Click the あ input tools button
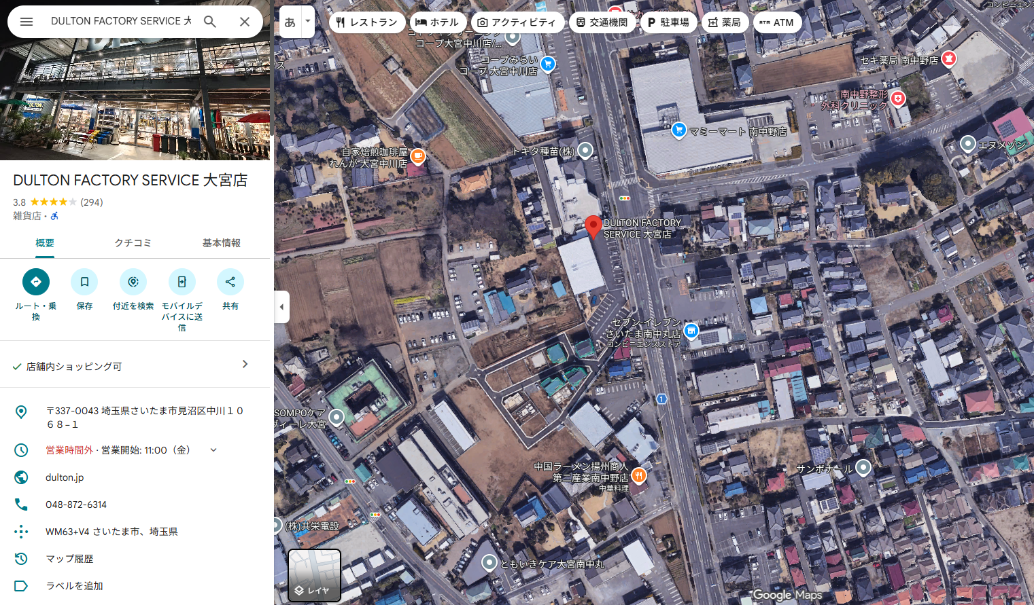 click(x=290, y=22)
